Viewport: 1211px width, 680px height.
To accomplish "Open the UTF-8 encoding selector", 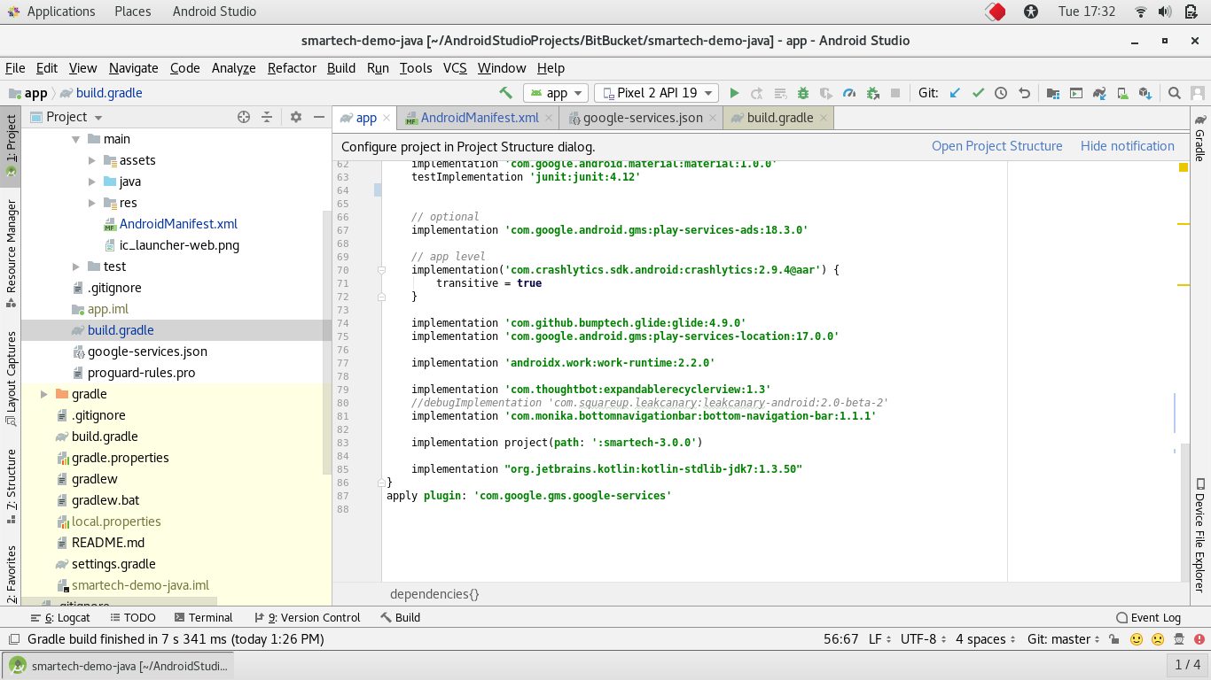I will [x=923, y=639].
